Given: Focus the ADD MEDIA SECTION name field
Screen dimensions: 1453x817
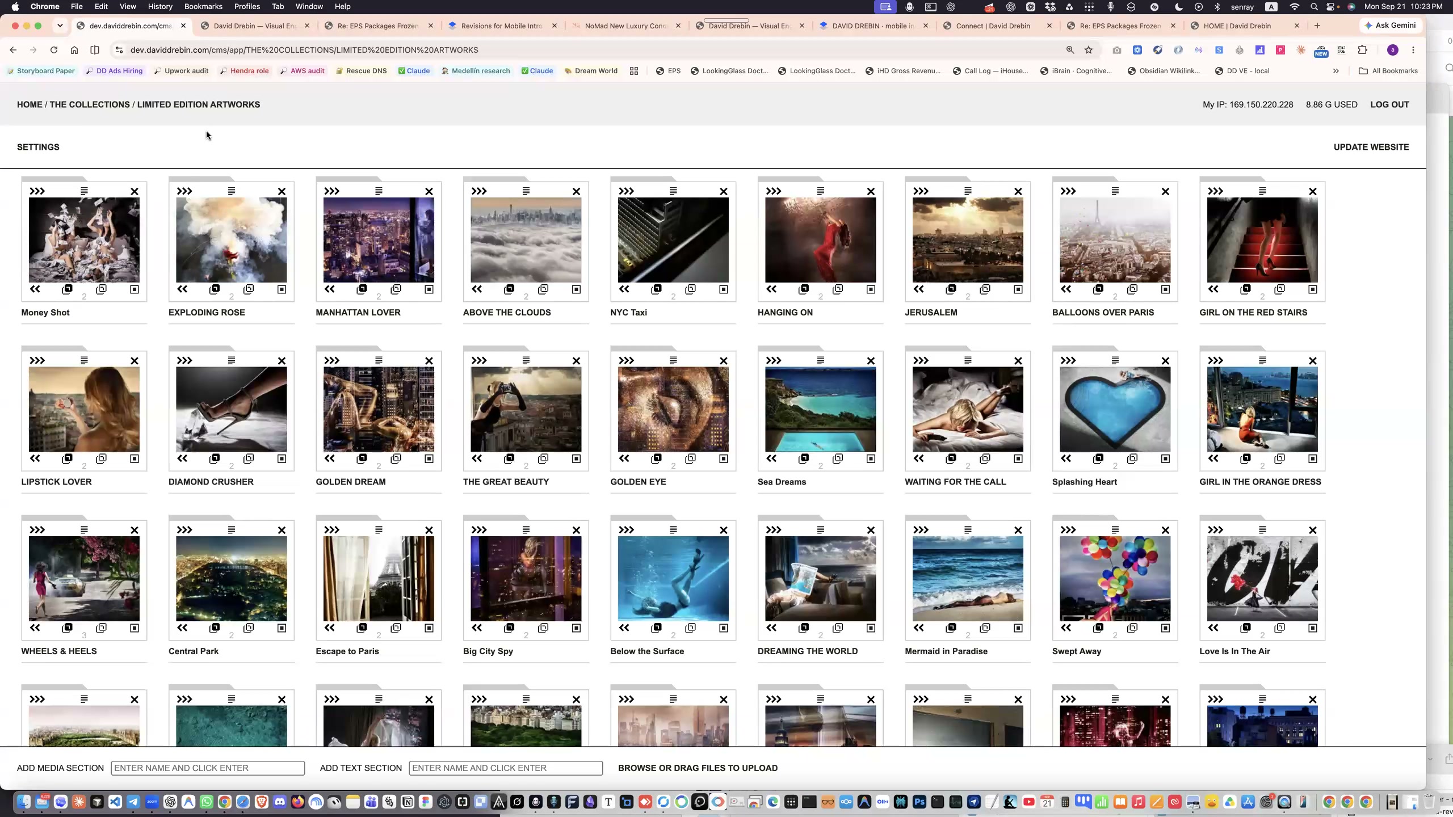Looking at the screenshot, I should [x=208, y=768].
